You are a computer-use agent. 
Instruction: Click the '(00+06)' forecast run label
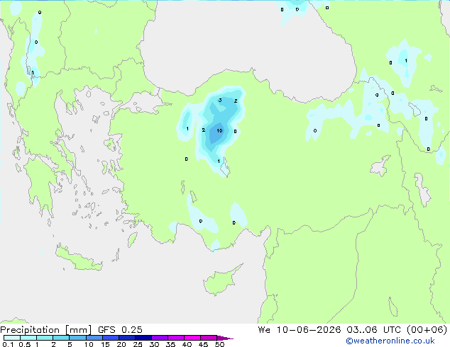click(427, 330)
